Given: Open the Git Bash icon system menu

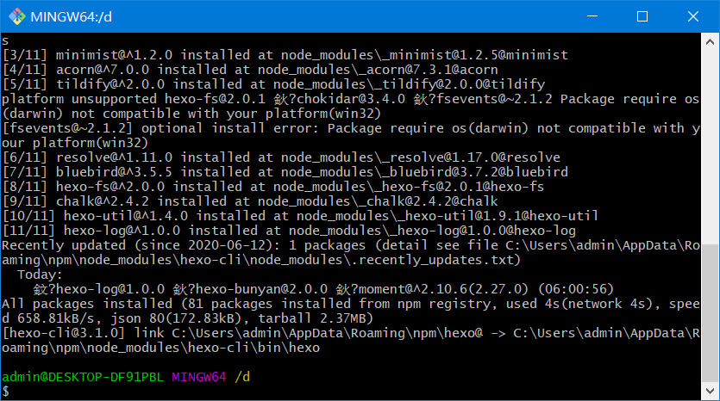Looking at the screenshot, I should [17, 16].
